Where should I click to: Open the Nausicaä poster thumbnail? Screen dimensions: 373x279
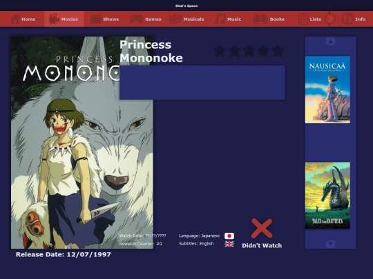tap(327, 90)
